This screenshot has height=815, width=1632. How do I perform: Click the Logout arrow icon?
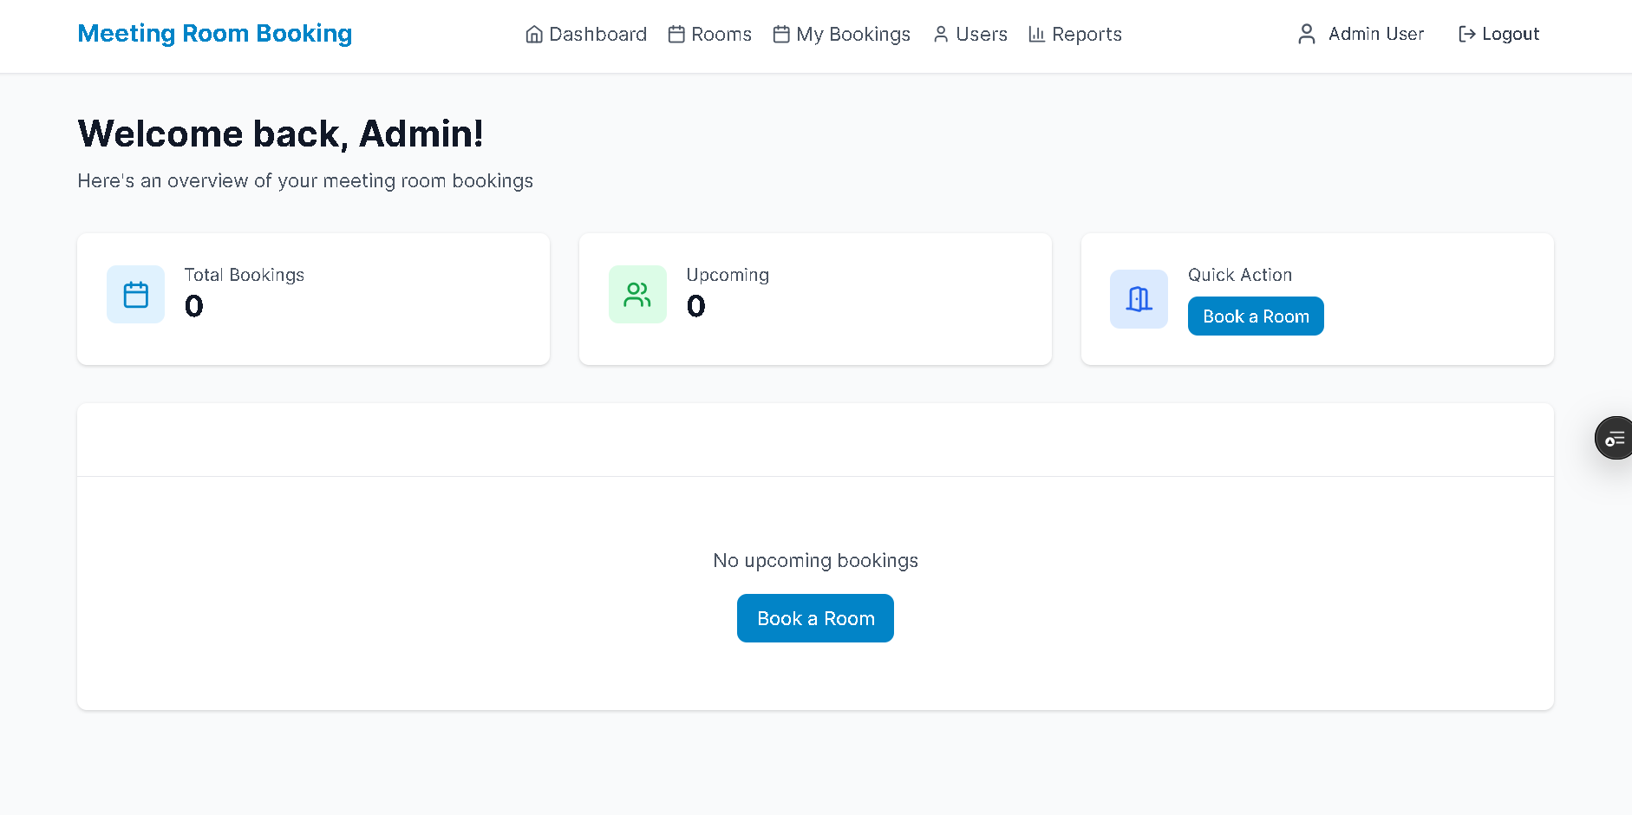coord(1467,34)
